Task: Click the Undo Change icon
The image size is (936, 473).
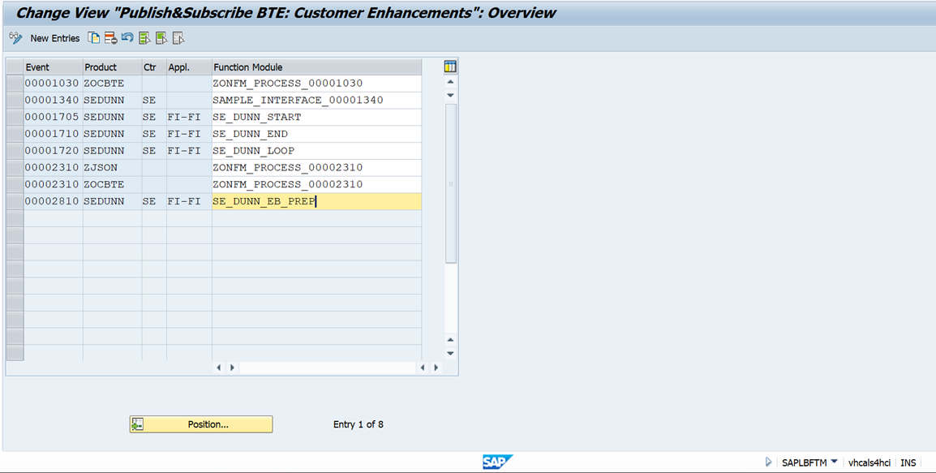Action: (127, 38)
